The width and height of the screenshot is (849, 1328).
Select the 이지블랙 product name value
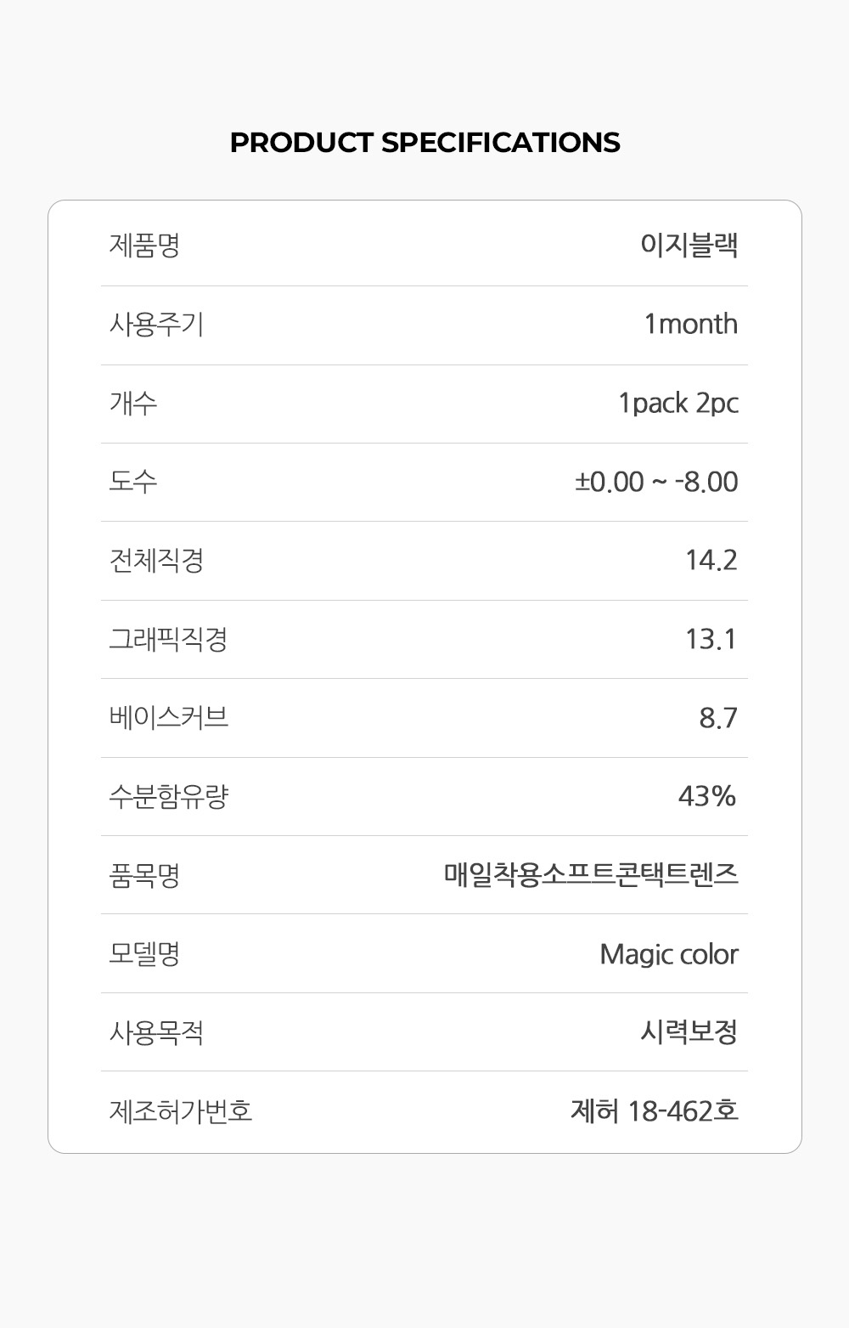[689, 246]
